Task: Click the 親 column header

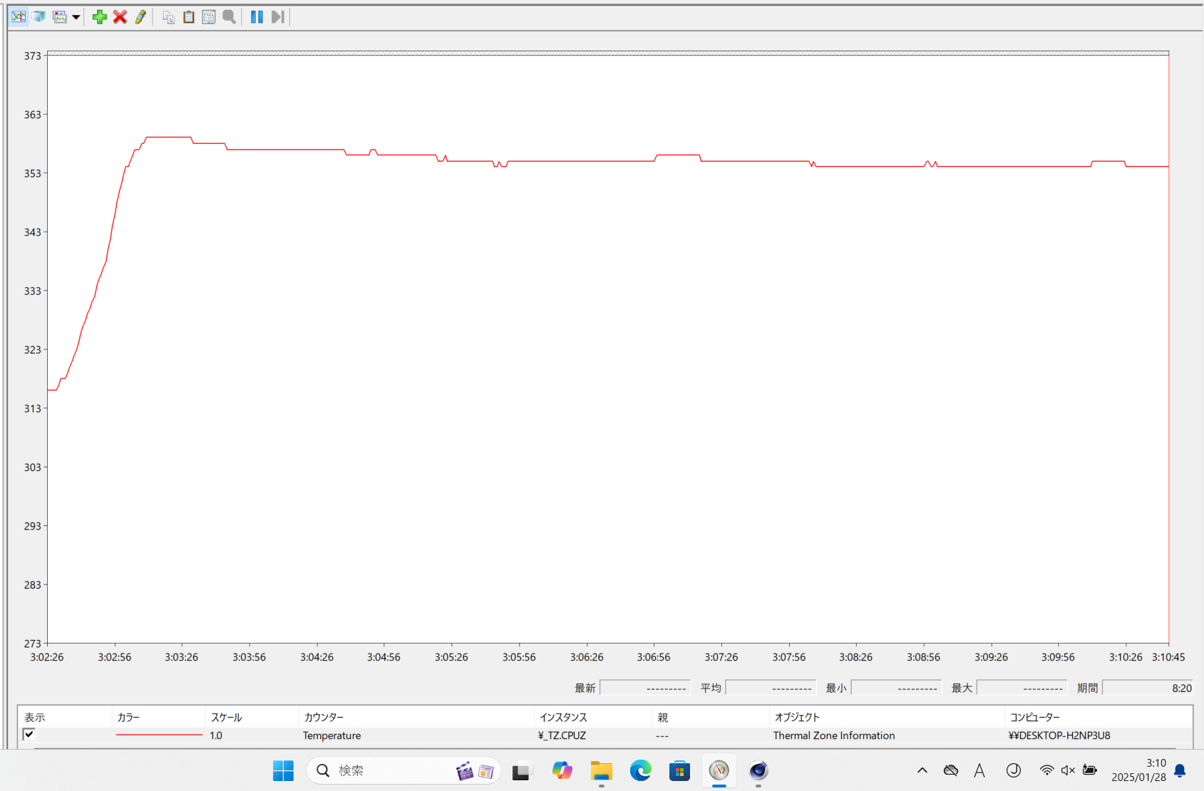Action: [711, 717]
